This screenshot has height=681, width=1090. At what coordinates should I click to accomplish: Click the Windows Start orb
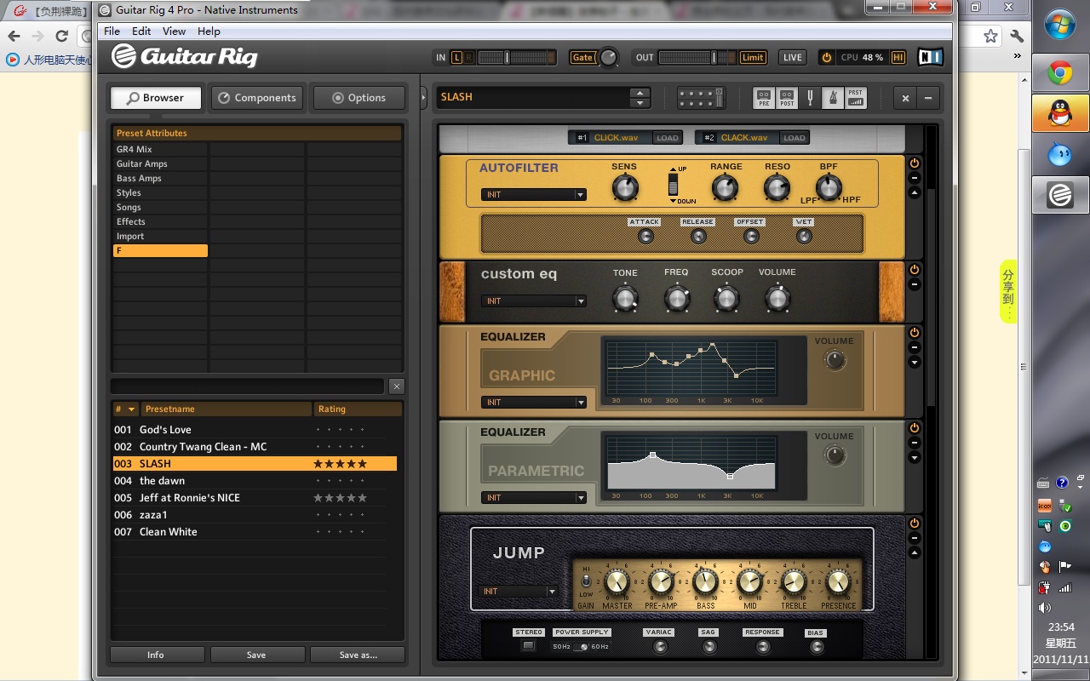1060,26
